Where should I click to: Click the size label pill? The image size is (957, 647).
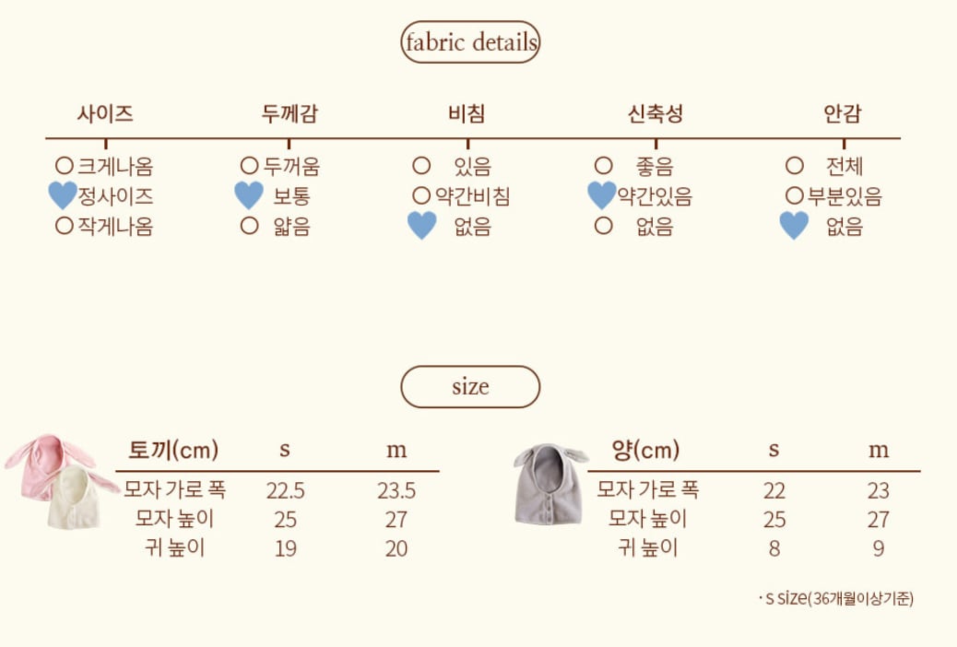click(470, 386)
